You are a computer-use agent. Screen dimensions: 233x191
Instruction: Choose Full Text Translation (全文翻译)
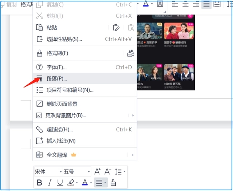[85, 155]
